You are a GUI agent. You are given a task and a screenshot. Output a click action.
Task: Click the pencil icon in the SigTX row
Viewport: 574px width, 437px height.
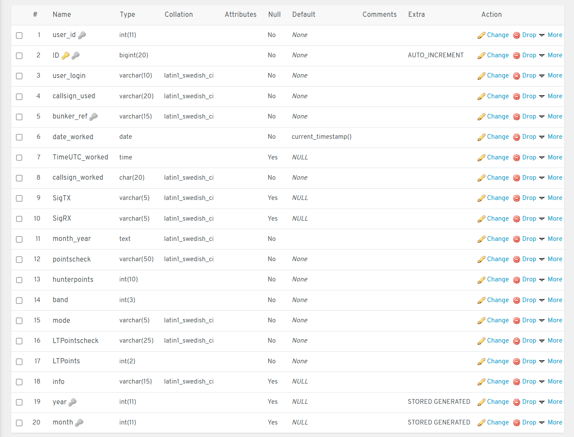[x=481, y=198]
